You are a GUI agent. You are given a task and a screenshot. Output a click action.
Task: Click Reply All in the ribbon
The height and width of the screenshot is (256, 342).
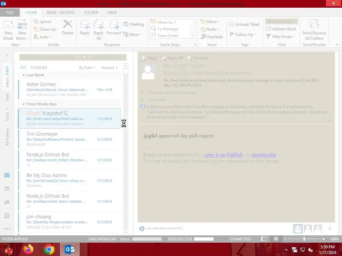tap(99, 30)
